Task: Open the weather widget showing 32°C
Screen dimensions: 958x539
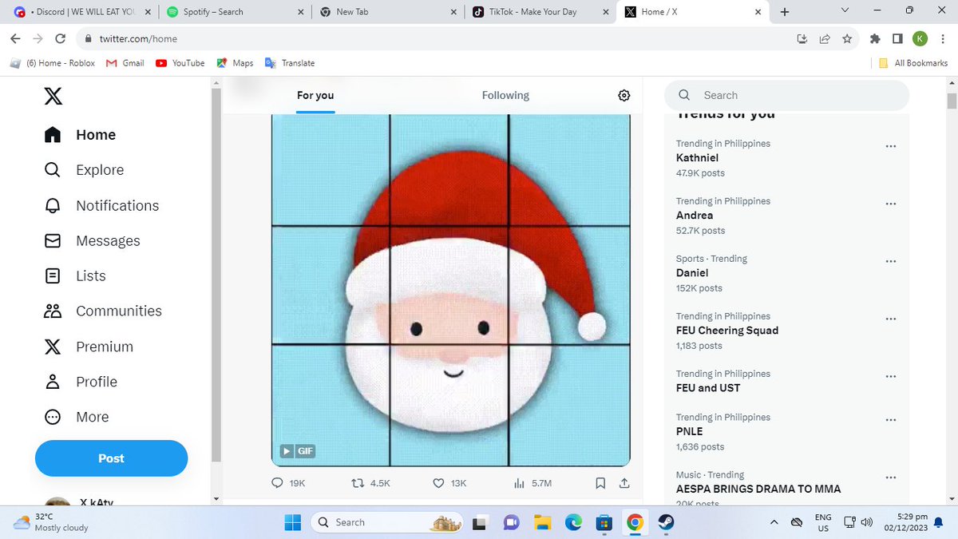Action: (52, 522)
